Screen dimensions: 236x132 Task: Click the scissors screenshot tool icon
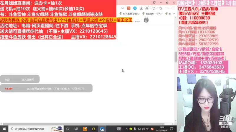coord(147,8)
